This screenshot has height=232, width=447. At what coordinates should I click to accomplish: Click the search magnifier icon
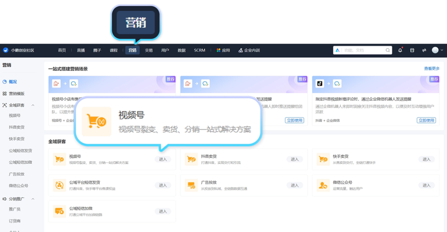(x=388, y=50)
